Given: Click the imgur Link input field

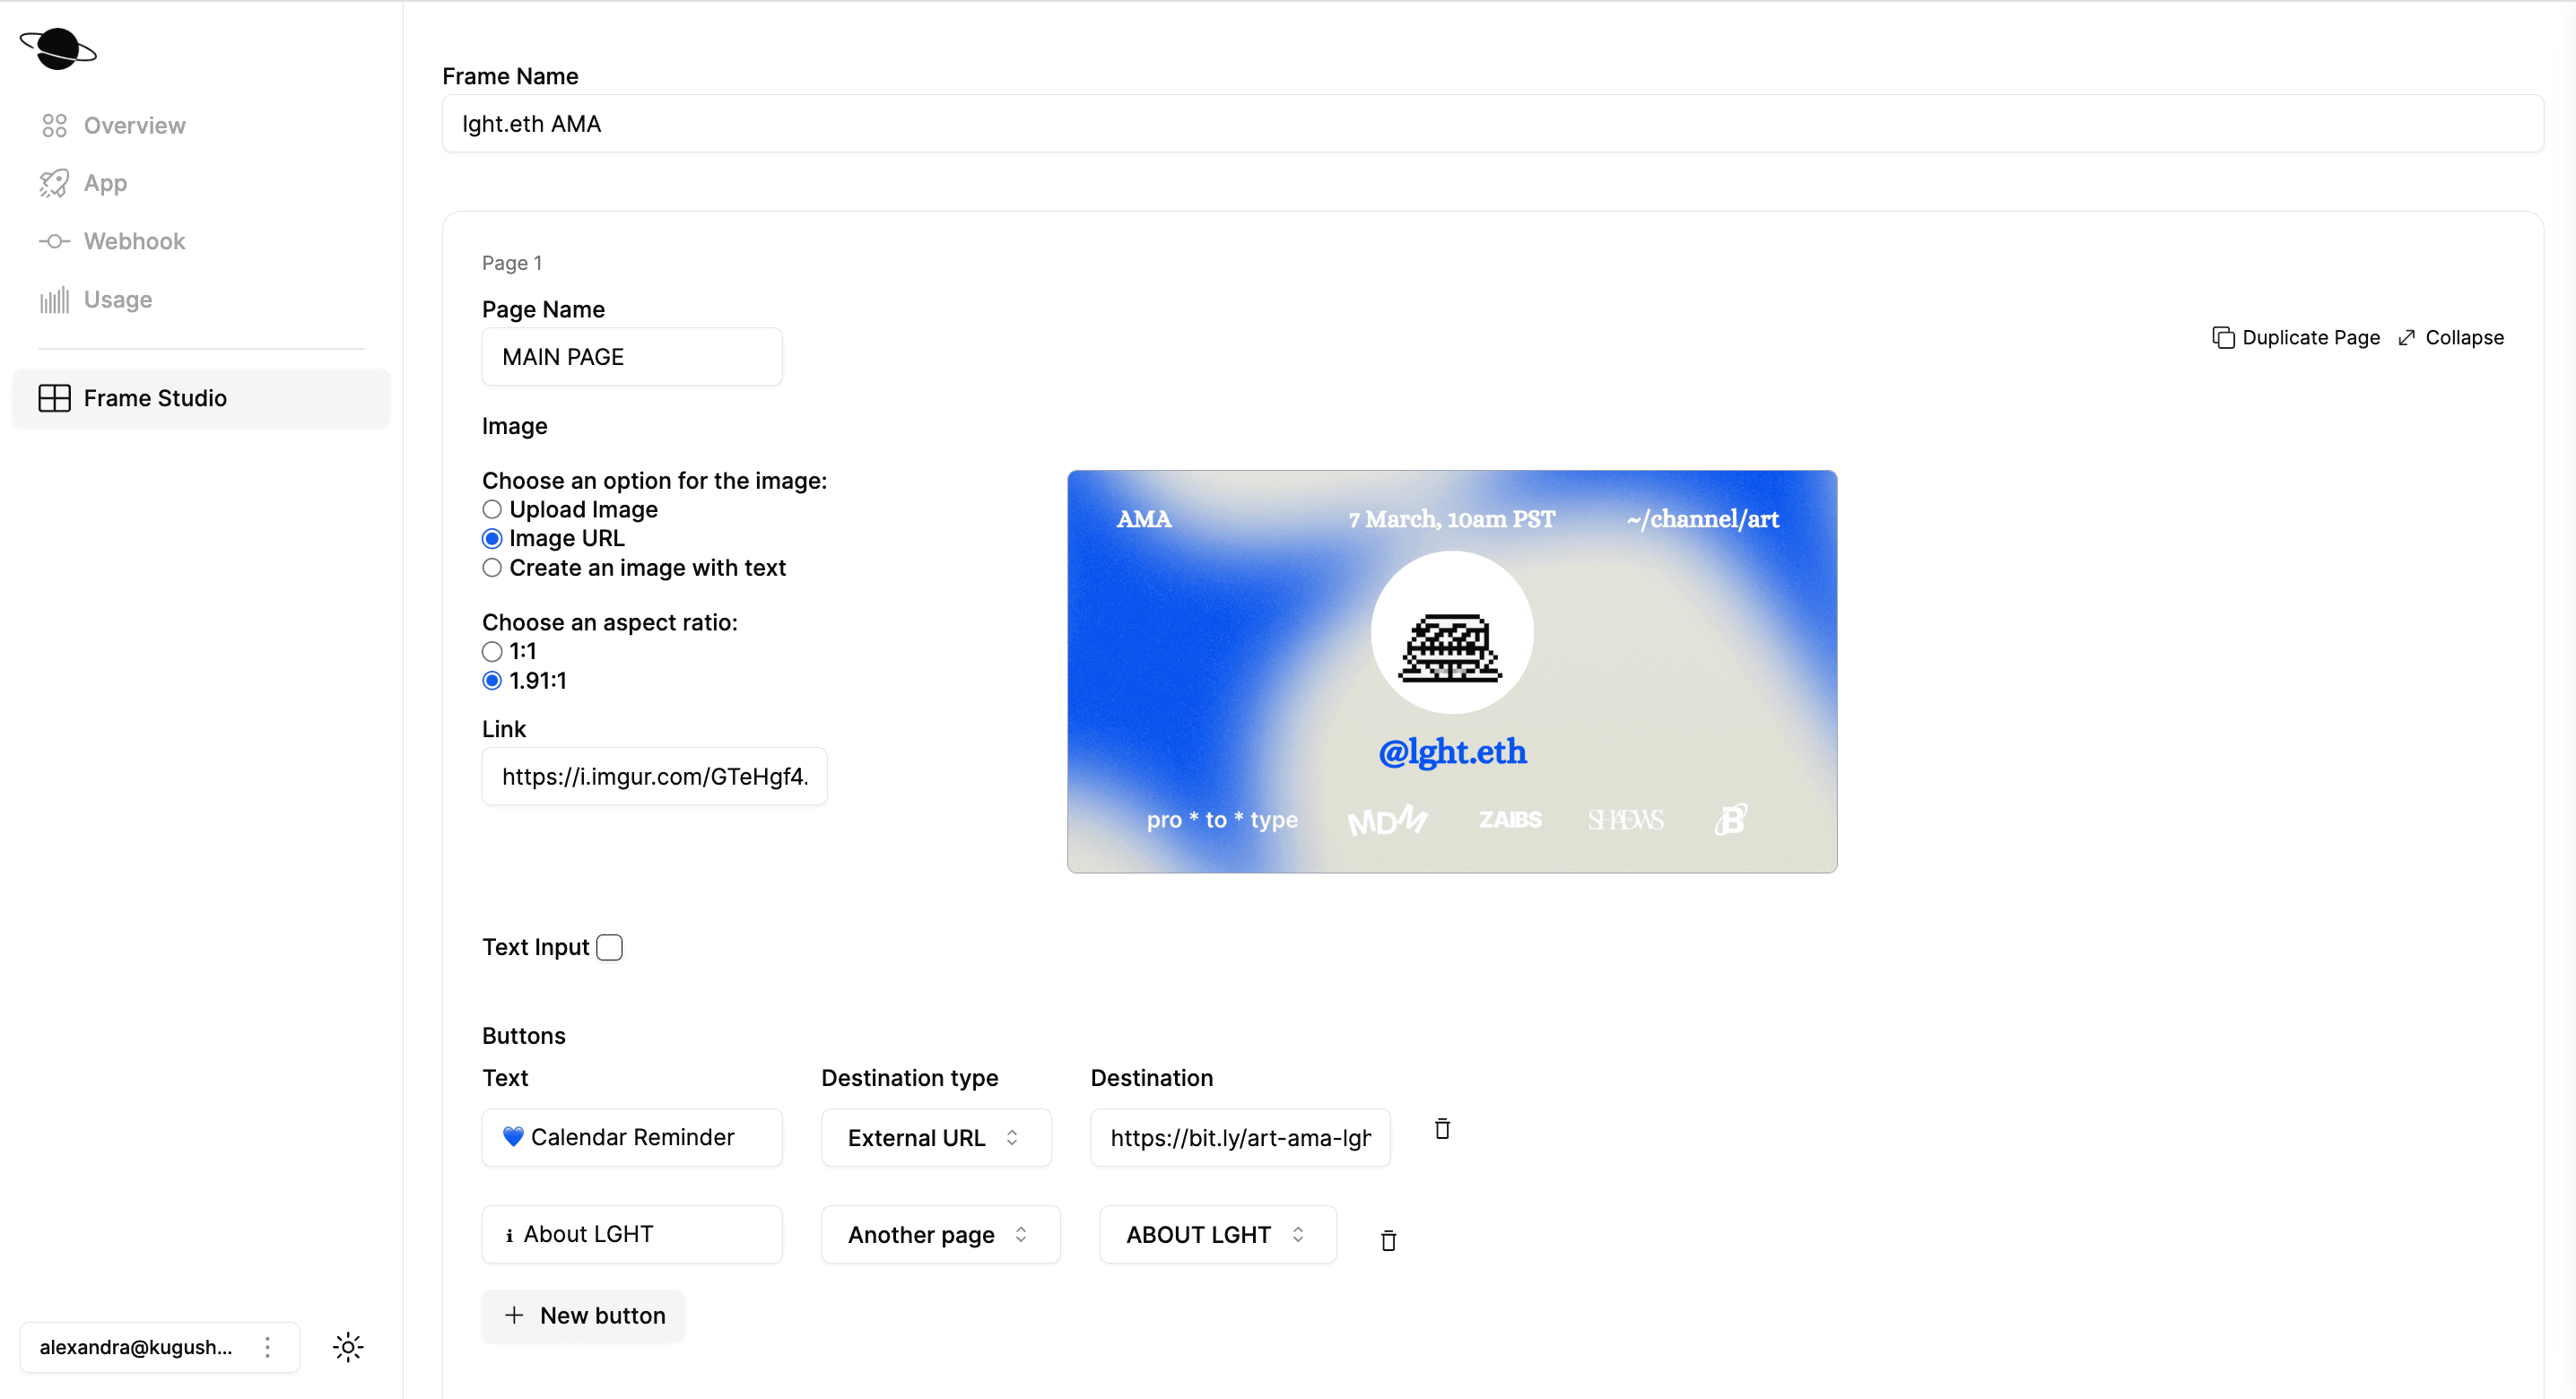Looking at the screenshot, I should click(x=654, y=776).
